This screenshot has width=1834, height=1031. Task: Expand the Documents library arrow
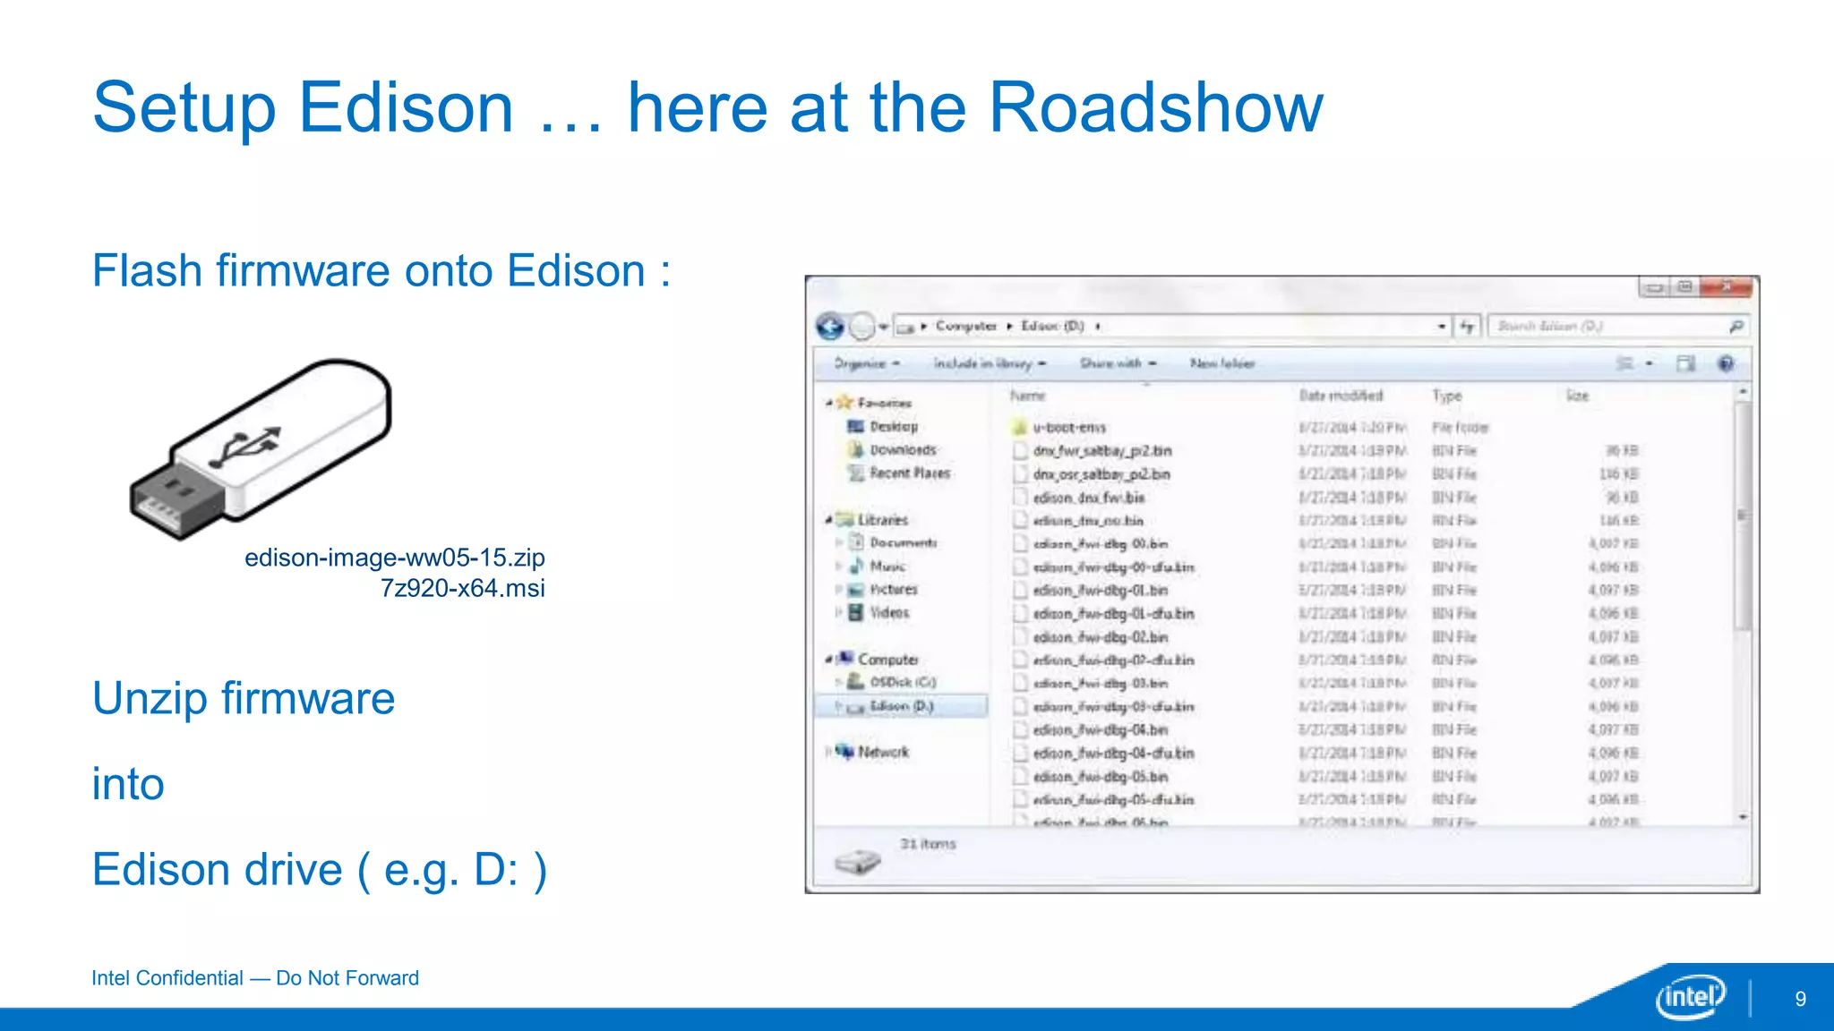838,542
